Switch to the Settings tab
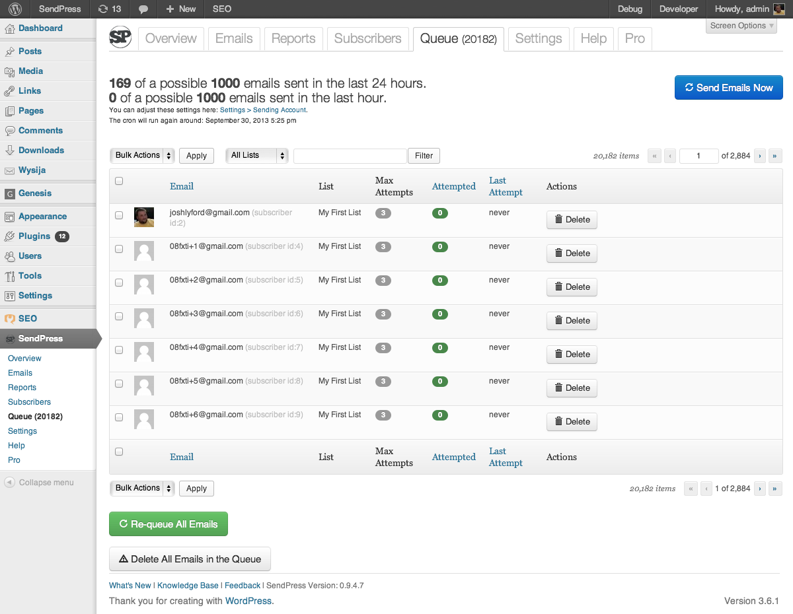Screen dimensions: 793x614 pos(539,38)
